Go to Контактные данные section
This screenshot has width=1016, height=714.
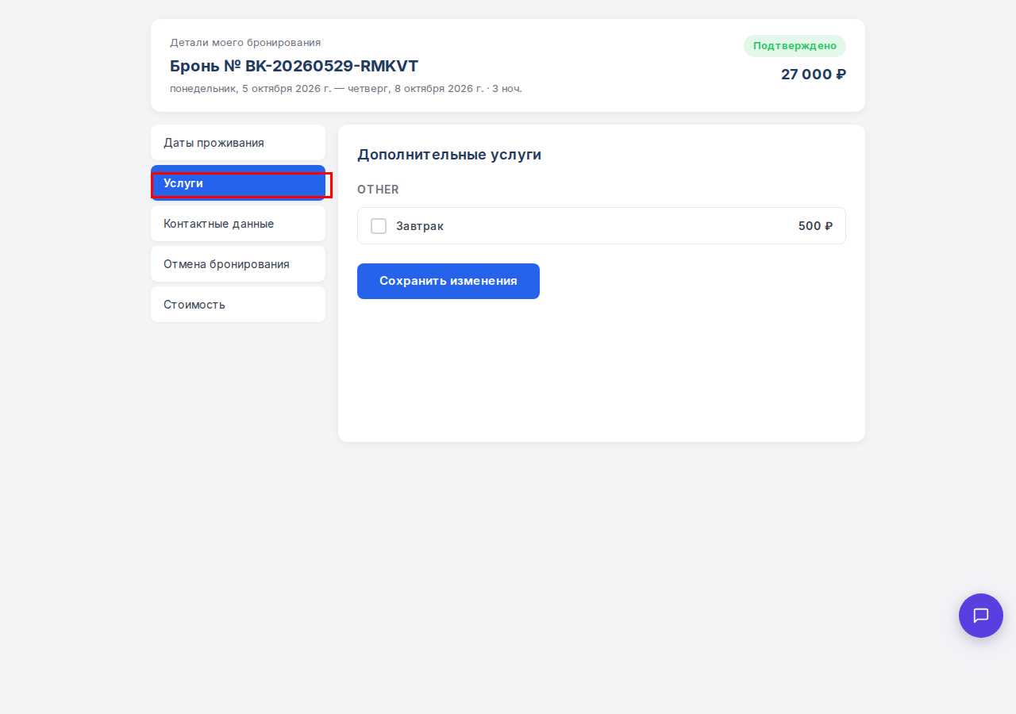coord(238,224)
